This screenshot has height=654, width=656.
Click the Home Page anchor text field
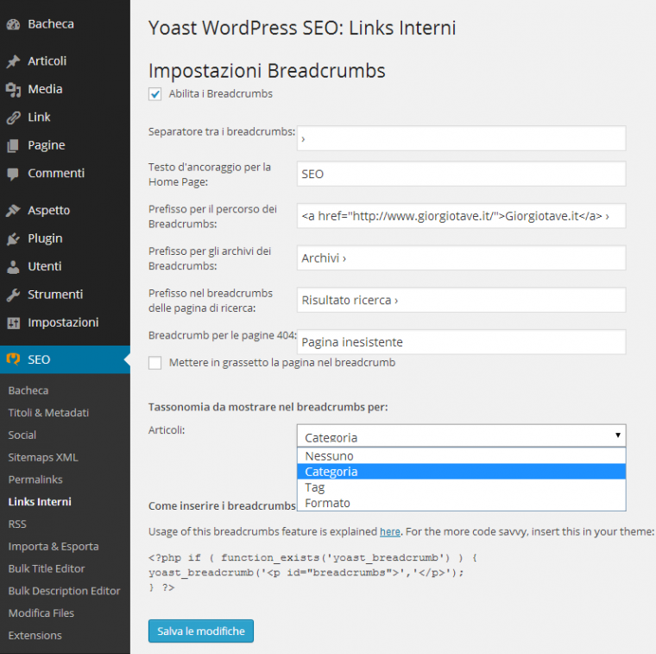[461, 174]
